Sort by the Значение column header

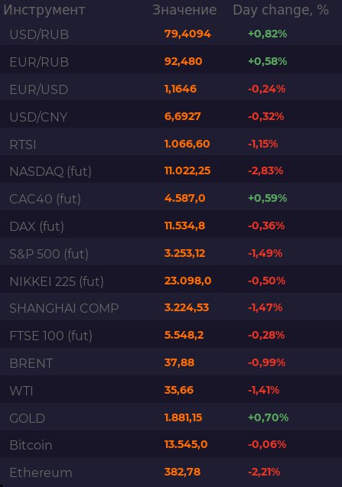184,10
